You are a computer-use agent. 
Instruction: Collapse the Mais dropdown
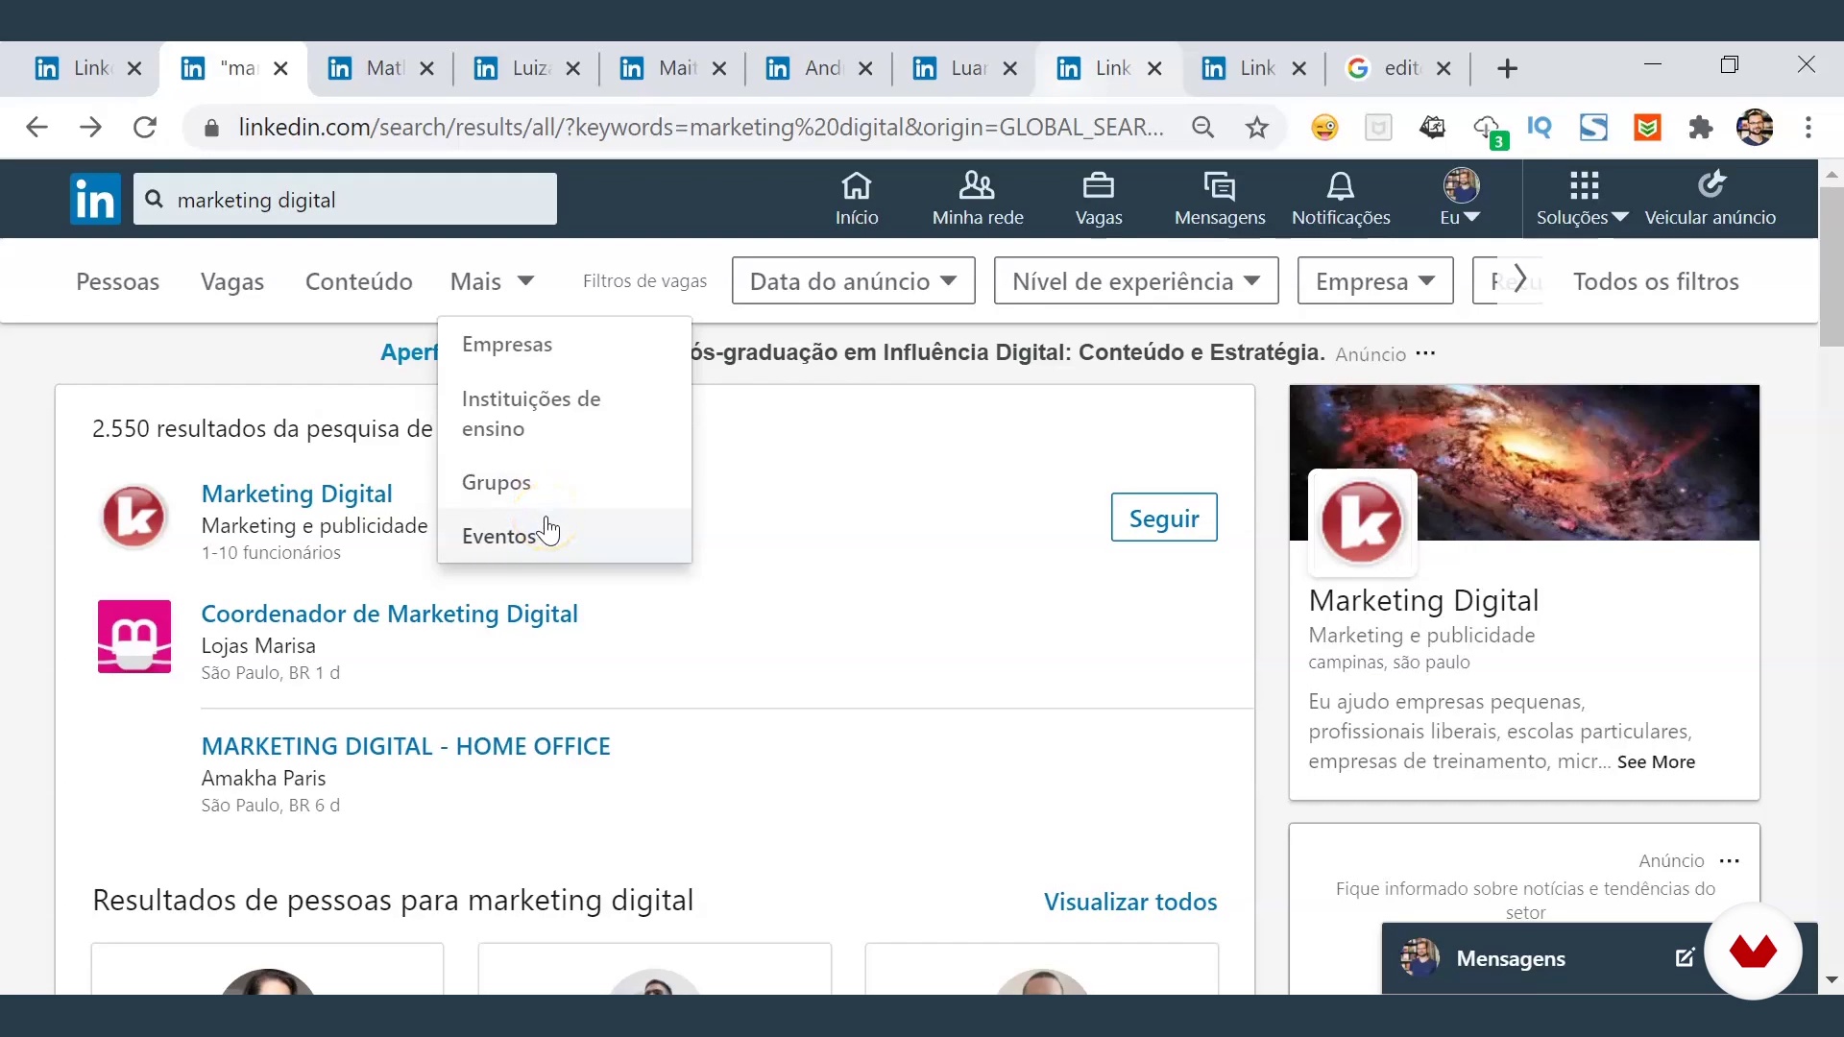pyautogui.click(x=492, y=281)
